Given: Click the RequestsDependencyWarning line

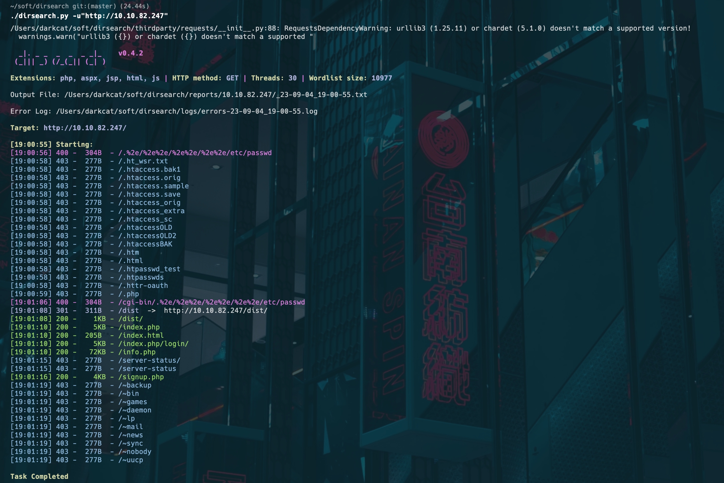Looking at the screenshot, I should click(351, 28).
